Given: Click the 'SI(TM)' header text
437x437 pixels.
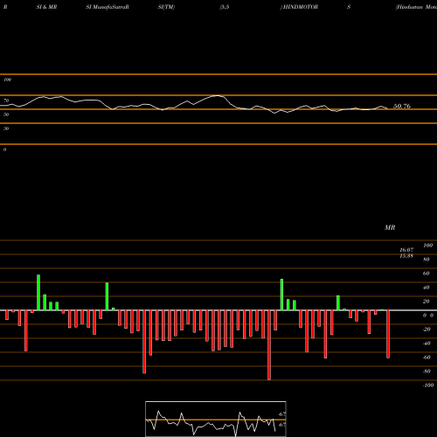Looking at the screenshot, I should pyautogui.click(x=166, y=7).
